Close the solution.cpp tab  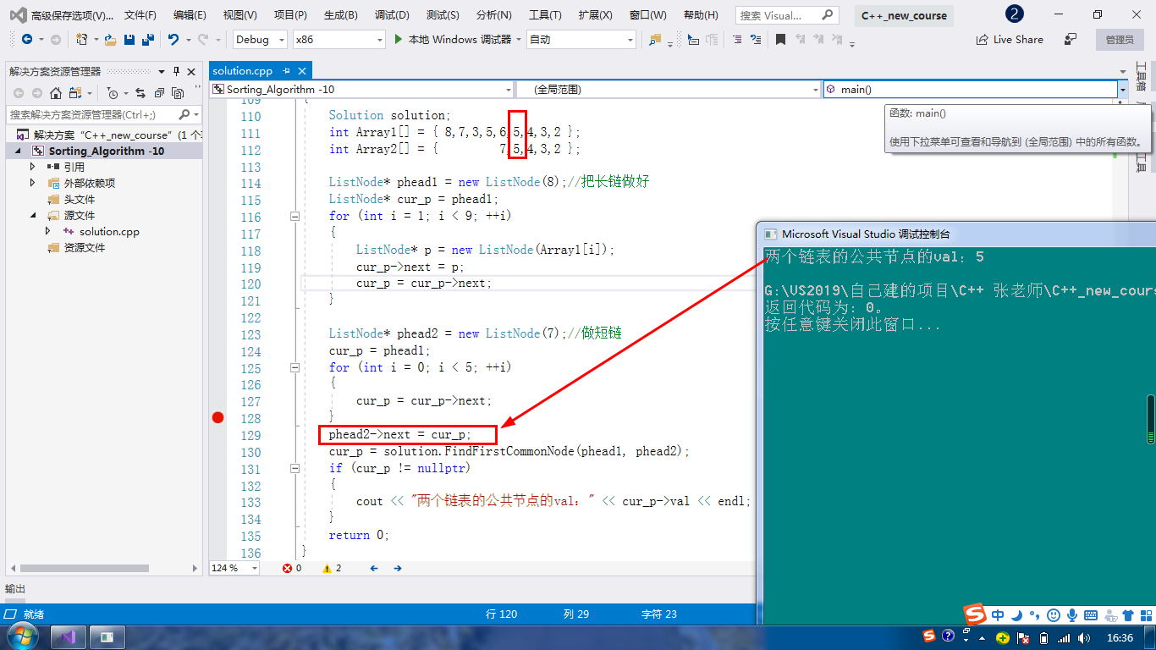(302, 71)
